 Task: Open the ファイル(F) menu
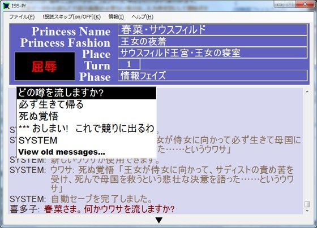click(x=22, y=17)
